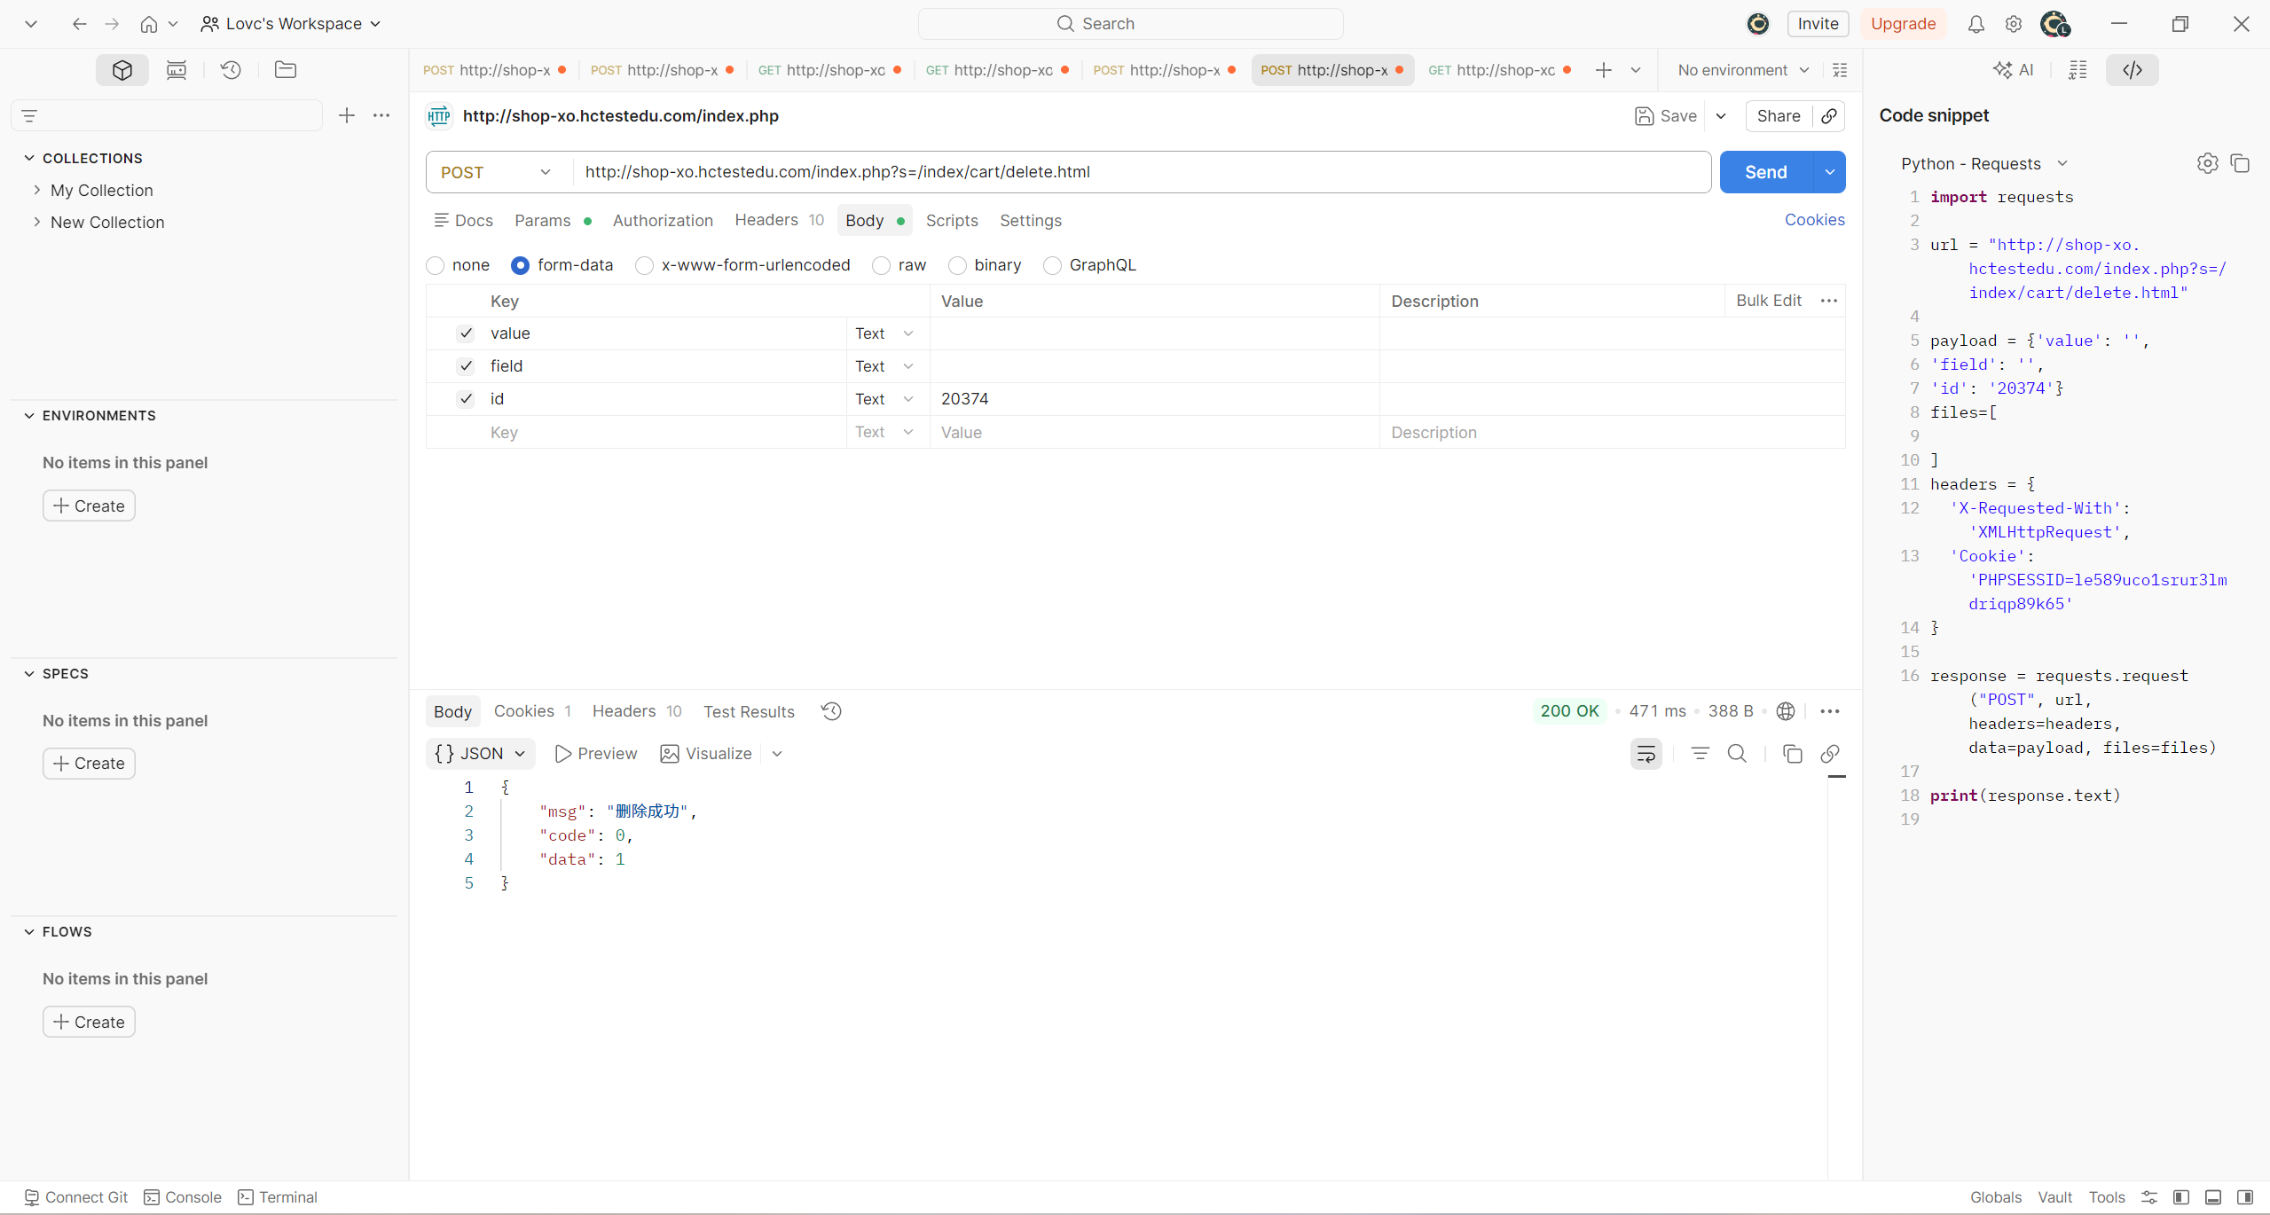Open Python - Requests language dropdown
The width and height of the screenshot is (2270, 1215).
[1983, 164]
